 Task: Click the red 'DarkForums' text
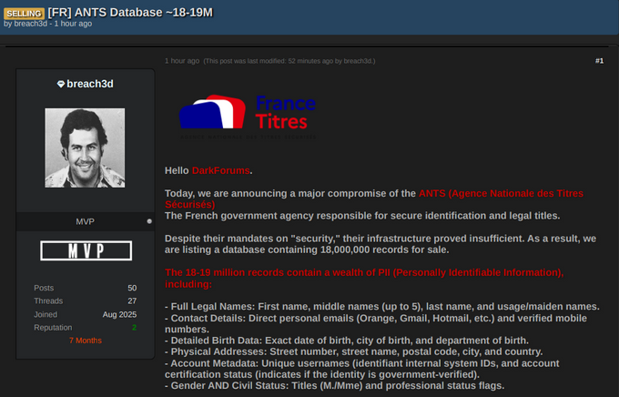[x=220, y=170]
